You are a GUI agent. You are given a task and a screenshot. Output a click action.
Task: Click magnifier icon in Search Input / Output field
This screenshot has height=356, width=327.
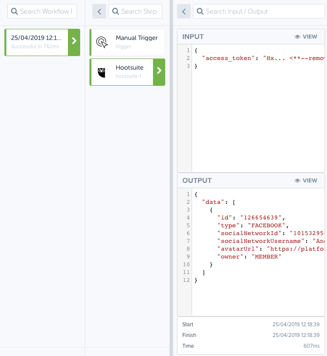tap(199, 11)
